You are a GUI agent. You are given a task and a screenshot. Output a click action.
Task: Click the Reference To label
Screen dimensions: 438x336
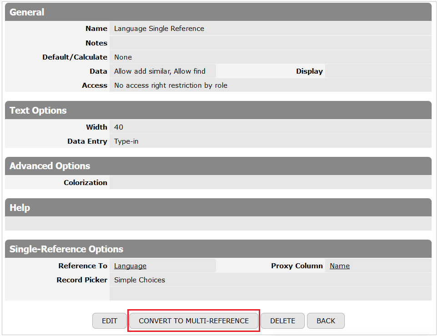tap(83, 266)
